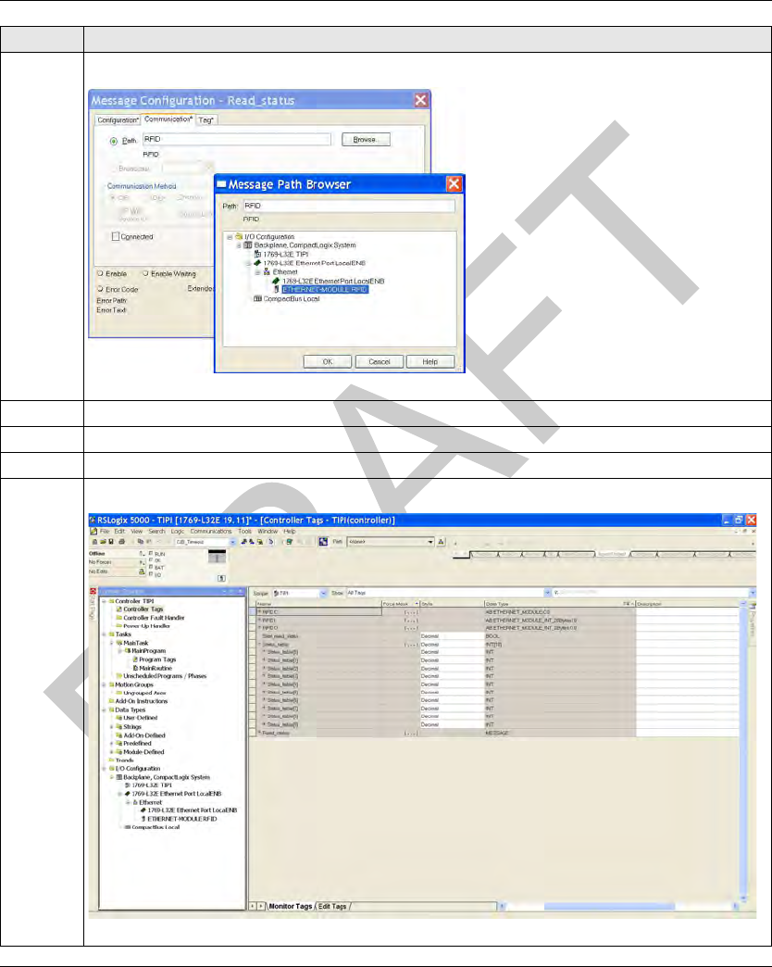Toggle the BAT status indicator
The width and height of the screenshot is (772, 967).
(151, 568)
